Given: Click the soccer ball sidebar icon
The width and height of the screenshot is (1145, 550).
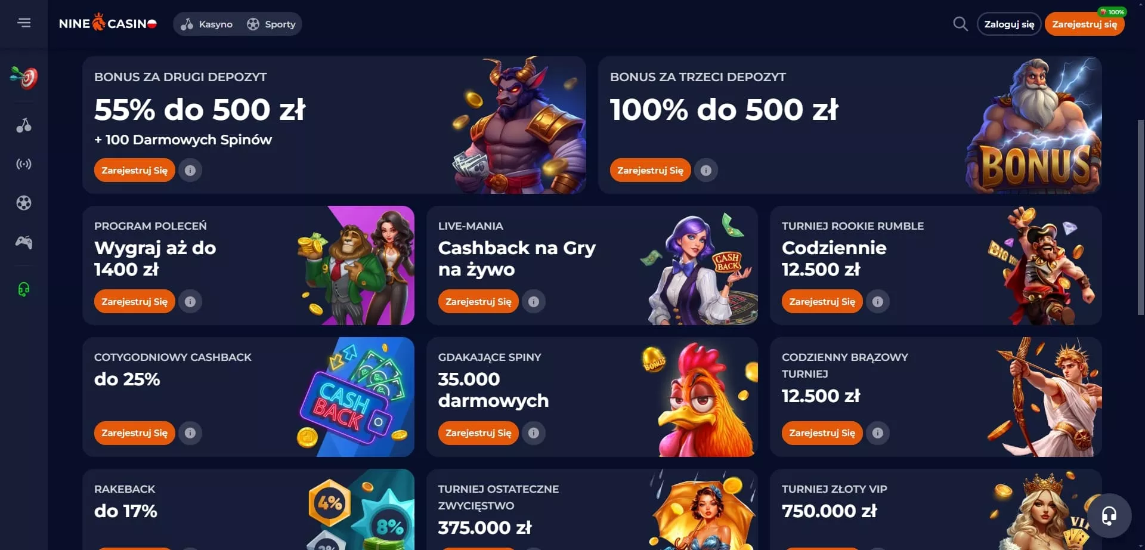Looking at the screenshot, I should 24,203.
